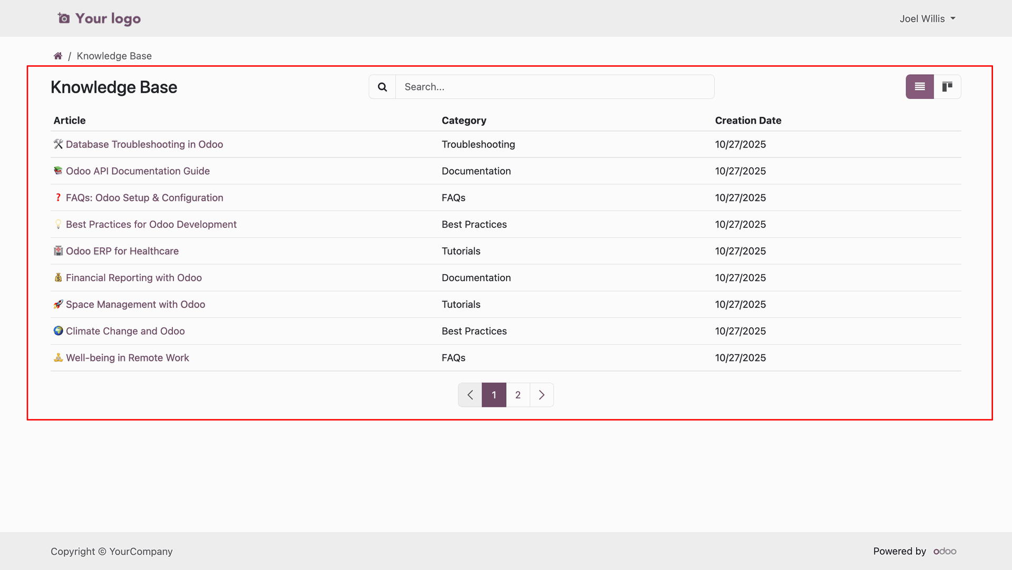The height and width of the screenshot is (570, 1012).
Task: Go to next page arrow
Action: click(541, 395)
